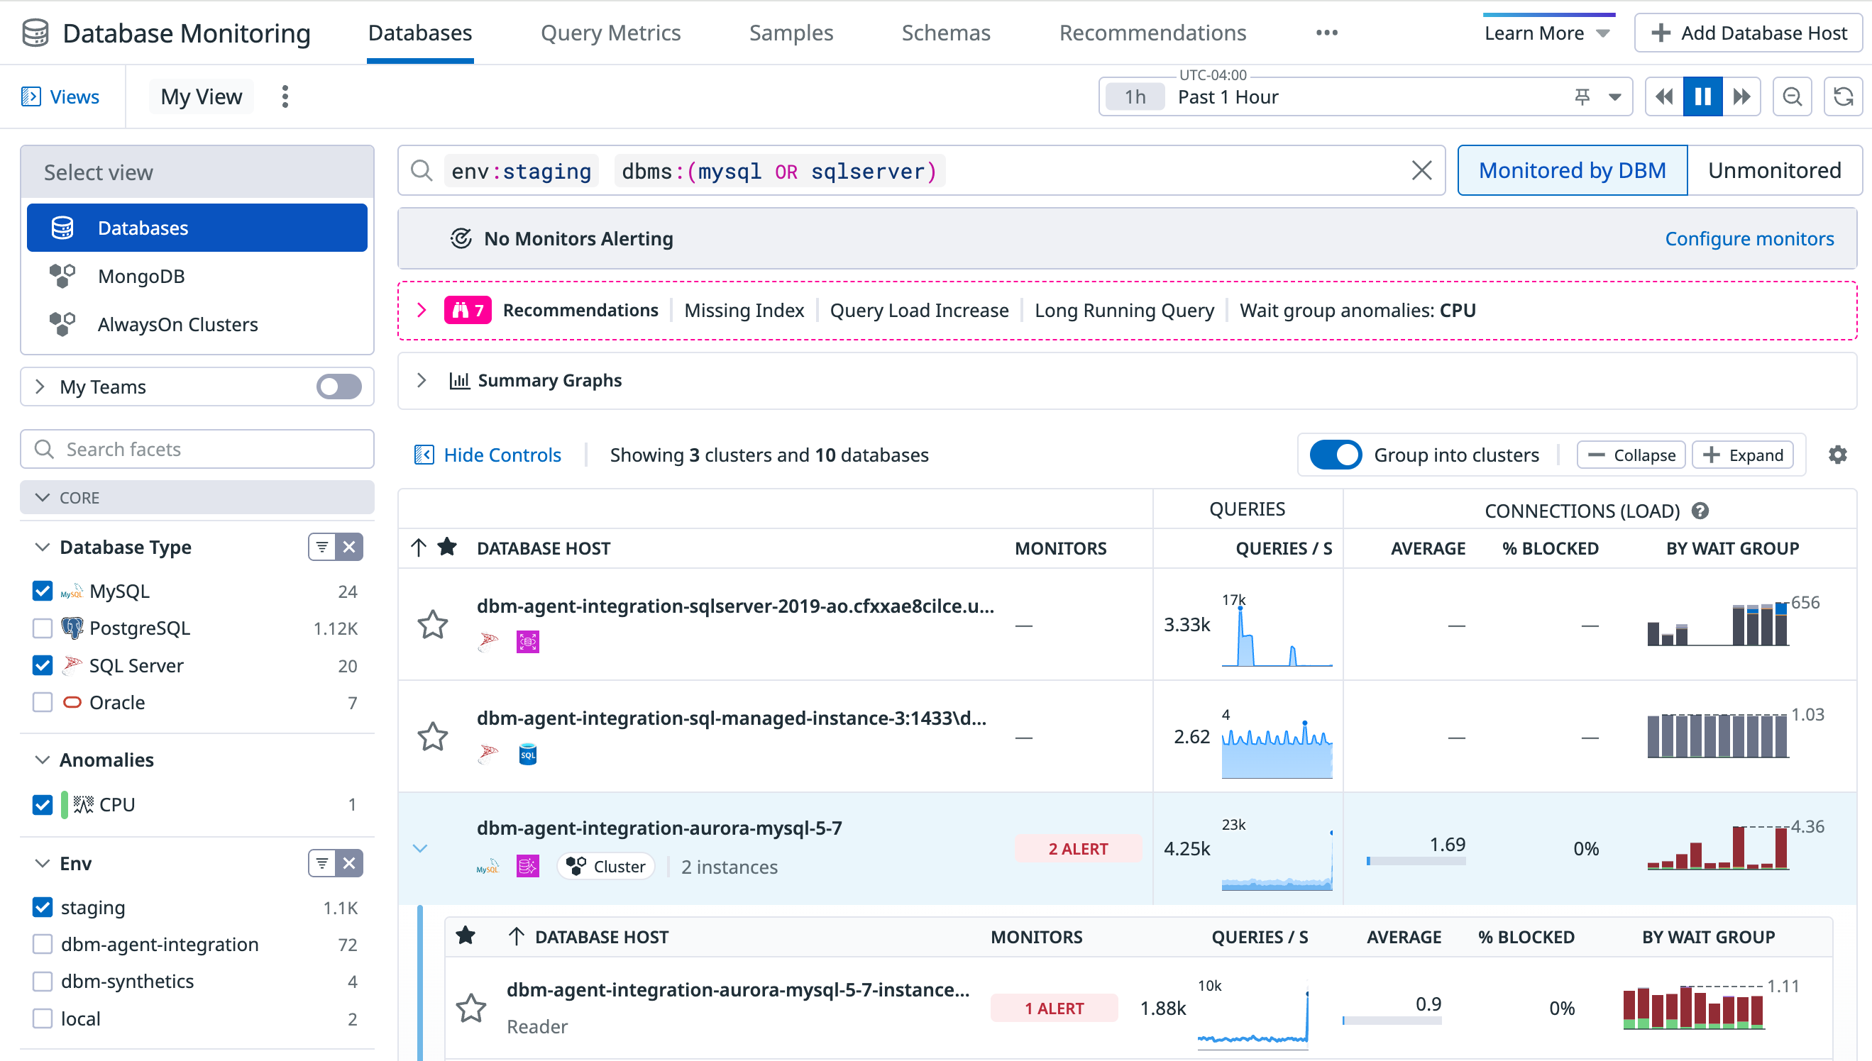1872x1061 pixels.
Task: Click the recommendations binoculars badge
Action: 467,311
